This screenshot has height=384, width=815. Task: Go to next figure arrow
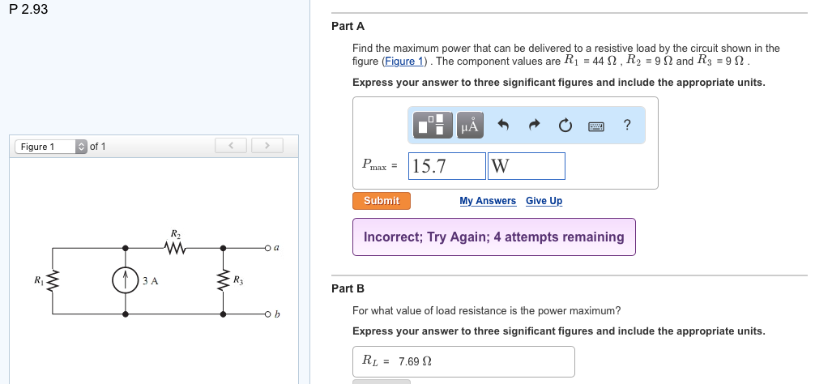pyautogui.click(x=267, y=146)
